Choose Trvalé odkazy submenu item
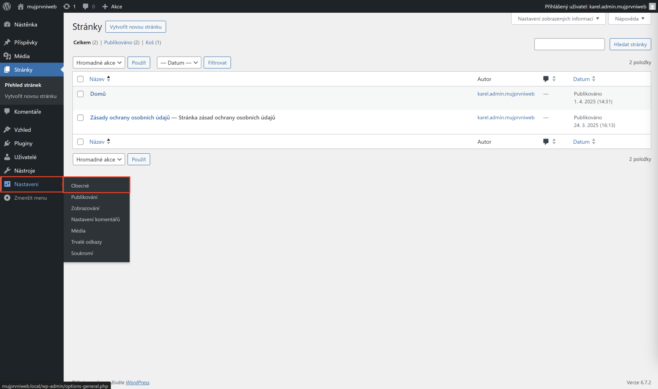 tap(86, 242)
